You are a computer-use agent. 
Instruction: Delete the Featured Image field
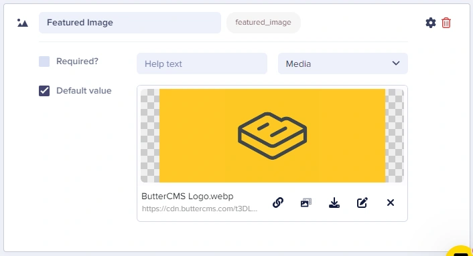click(446, 23)
